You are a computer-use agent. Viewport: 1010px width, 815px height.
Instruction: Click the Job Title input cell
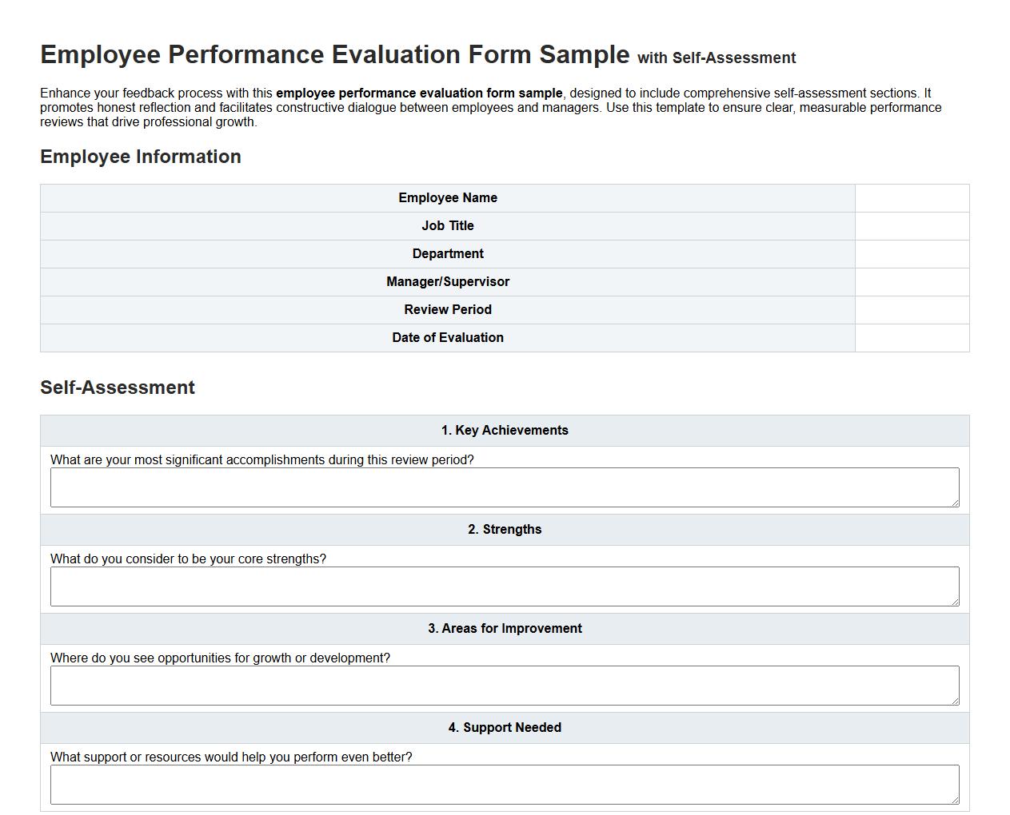pos(912,225)
